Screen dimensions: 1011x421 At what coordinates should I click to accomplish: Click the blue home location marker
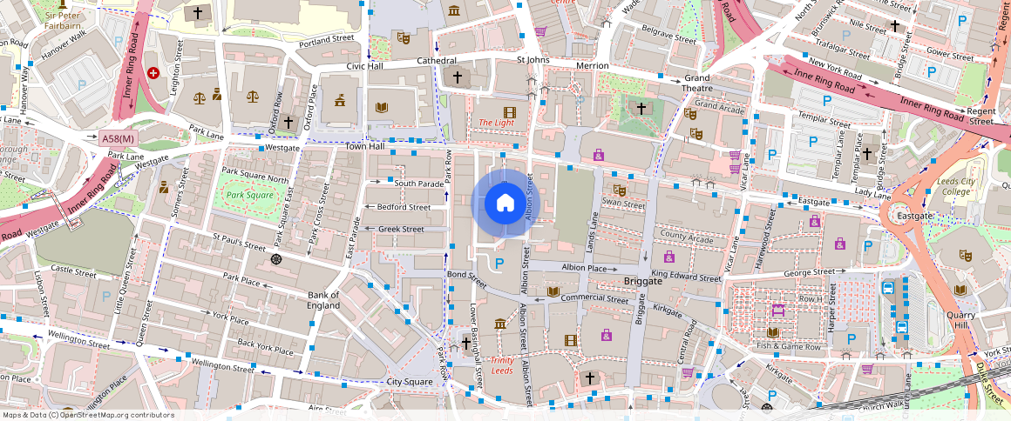point(505,203)
